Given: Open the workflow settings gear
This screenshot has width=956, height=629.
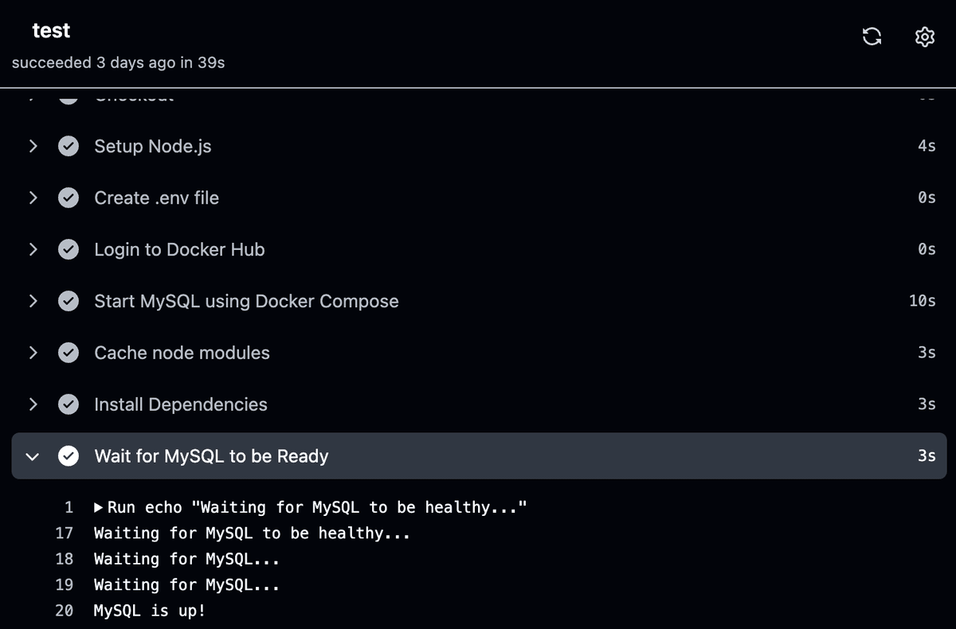Looking at the screenshot, I should (x=924, y=37).
